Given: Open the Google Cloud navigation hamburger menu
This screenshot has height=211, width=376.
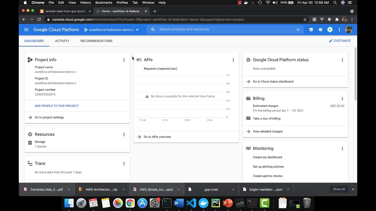Looking at the screenshot, I should [26, 30].
